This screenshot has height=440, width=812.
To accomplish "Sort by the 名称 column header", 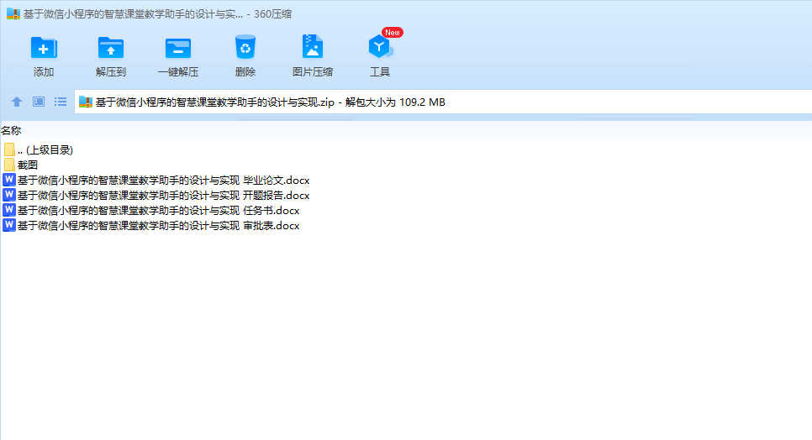I will tap(12, 131).
